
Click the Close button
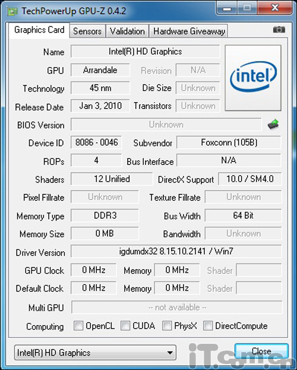(x=261, y=352)
